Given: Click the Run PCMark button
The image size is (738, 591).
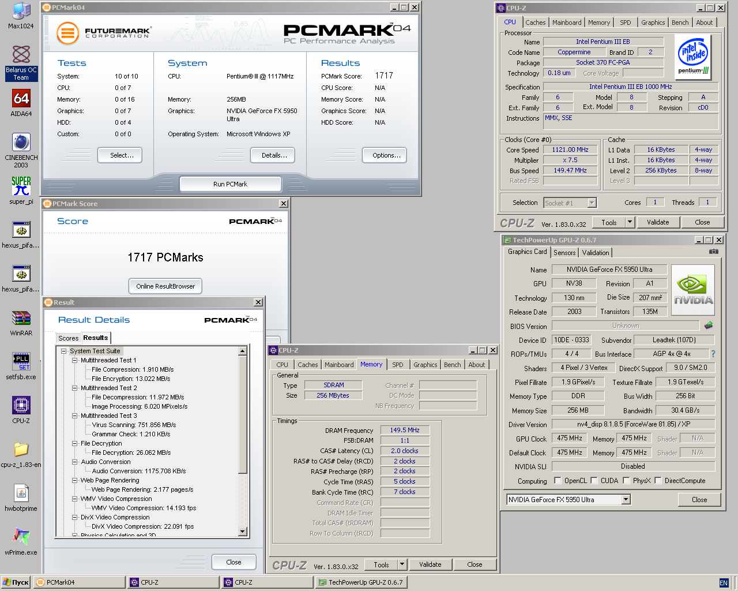Looking at the screenshot, I should pyautogui.click(x=230, y=184).
